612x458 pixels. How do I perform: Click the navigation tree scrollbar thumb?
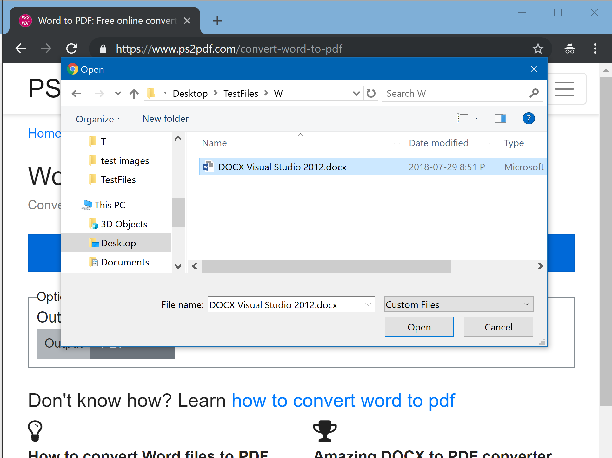pyautogui.click(x=178, y=212)
